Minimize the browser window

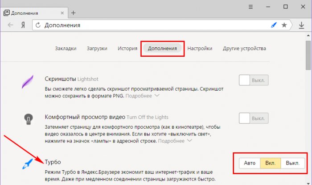click(x=268, y=7)
